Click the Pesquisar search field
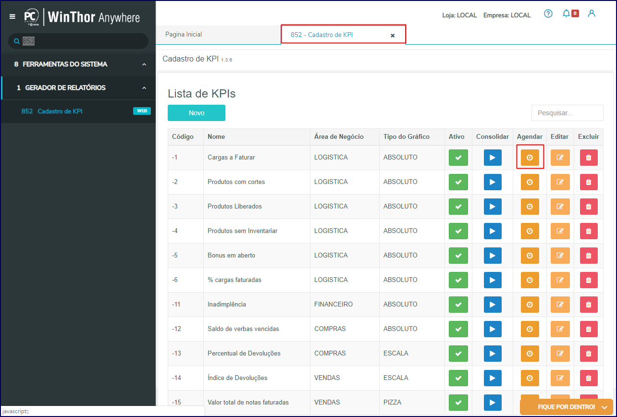This screenshot has height=417, width=617. click(567, 113)
